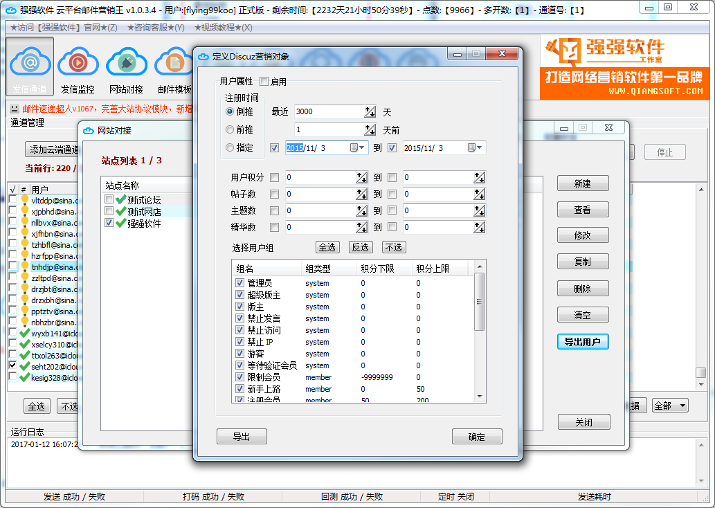Viewport: 715px width, 508px height.
Task: Click the news ticker icon before 邮件速递超人
Action: [15, 109]
